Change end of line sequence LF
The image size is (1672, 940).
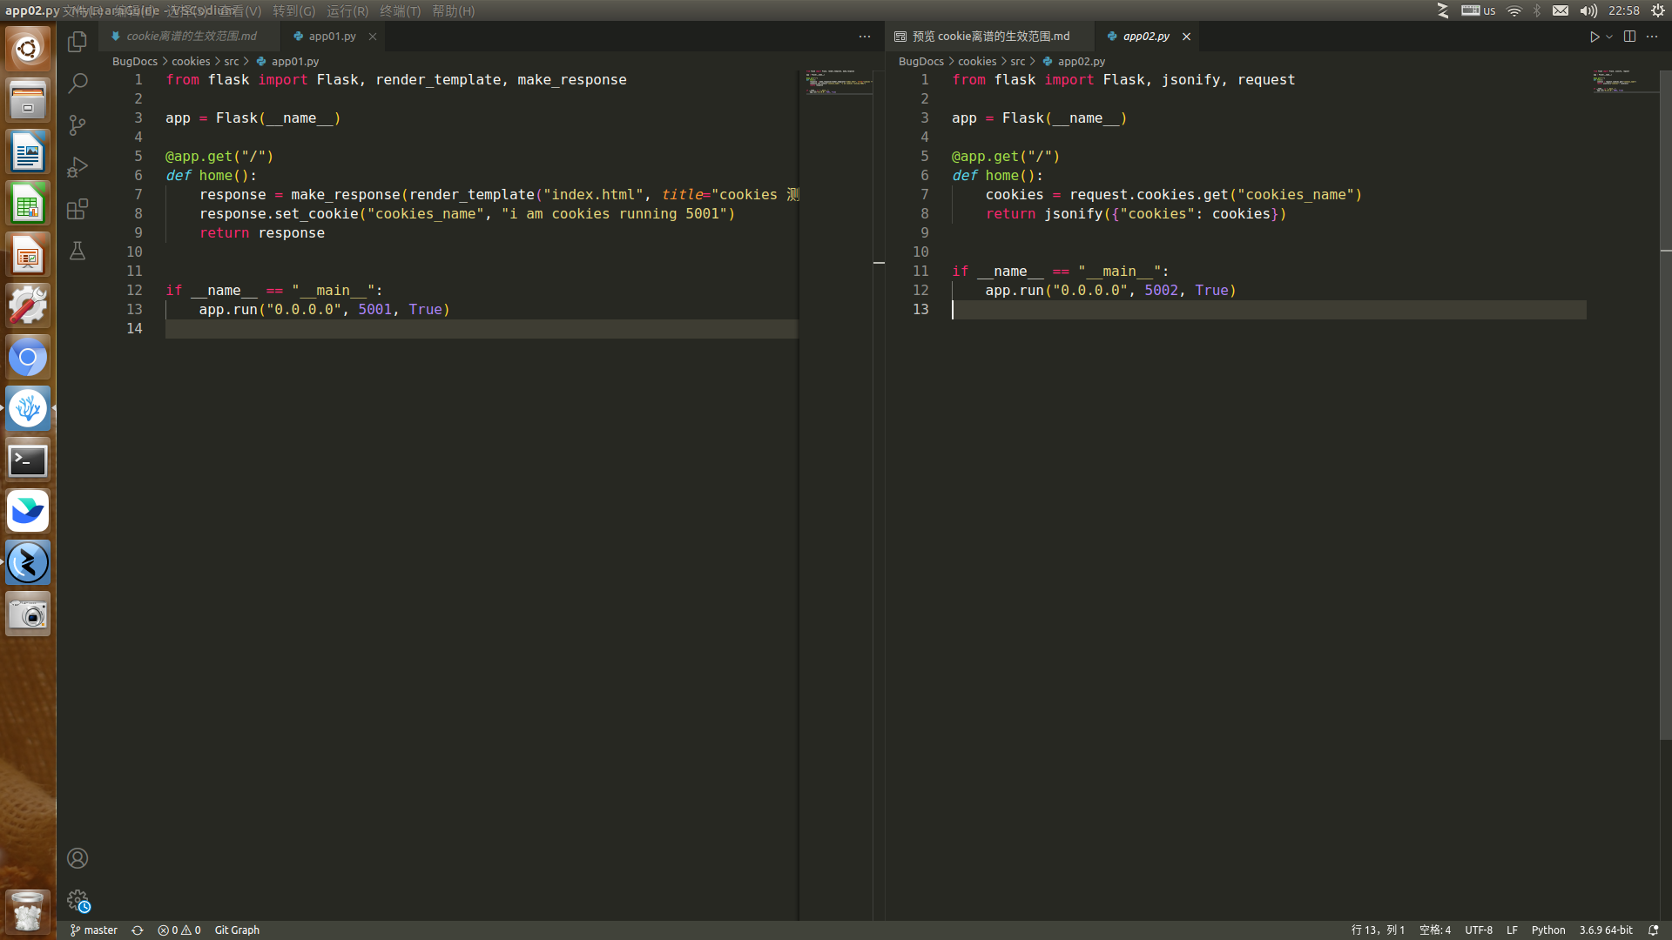[x=1513, y=930]
